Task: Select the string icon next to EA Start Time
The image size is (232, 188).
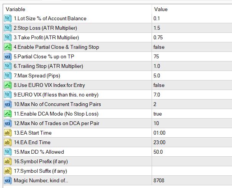Action: click(x=8, y=133)
